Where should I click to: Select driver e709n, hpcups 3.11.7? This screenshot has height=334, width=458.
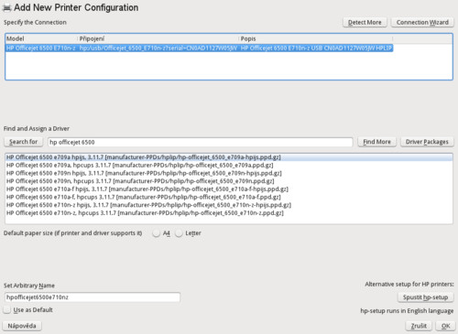229,181
